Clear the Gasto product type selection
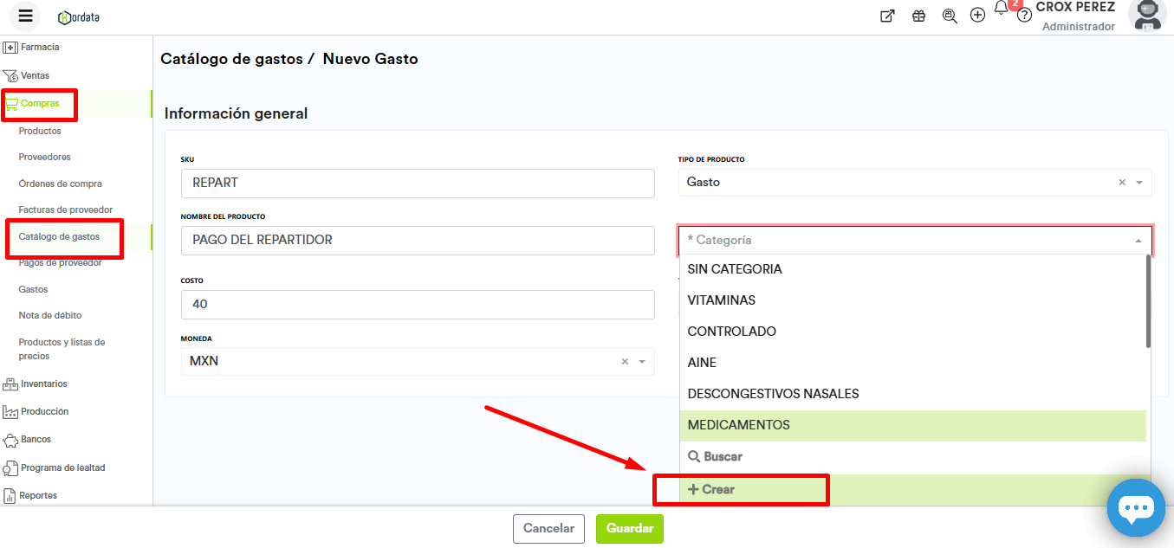The height and width of the screenshot is (548, 1174). point(1122,183)
